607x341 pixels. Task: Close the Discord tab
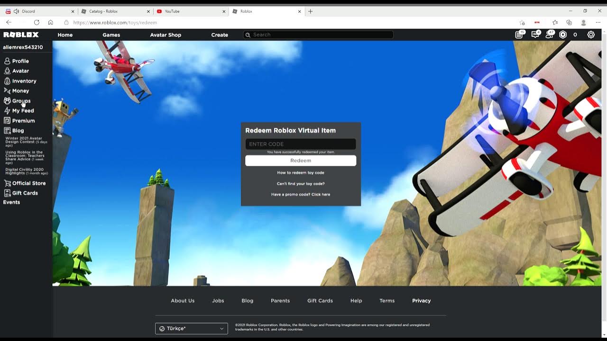tap(73, 11)
